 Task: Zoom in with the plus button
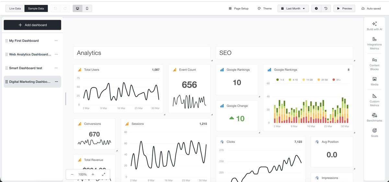(x=93, y=174)
